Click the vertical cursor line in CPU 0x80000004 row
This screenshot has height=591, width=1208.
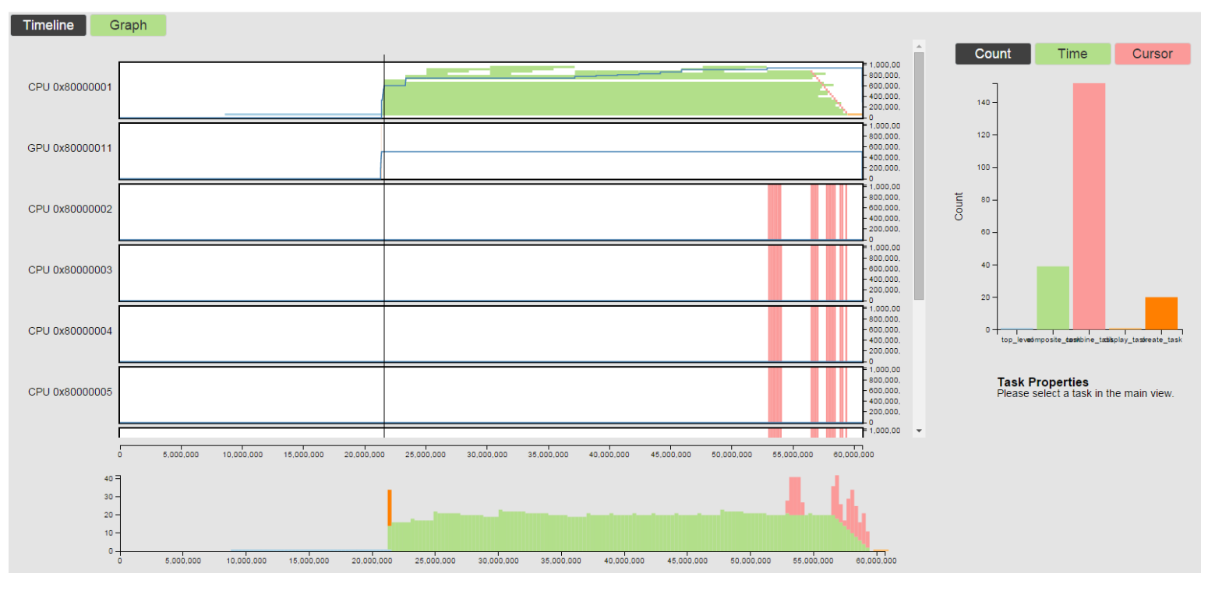(x=384, y=333)
